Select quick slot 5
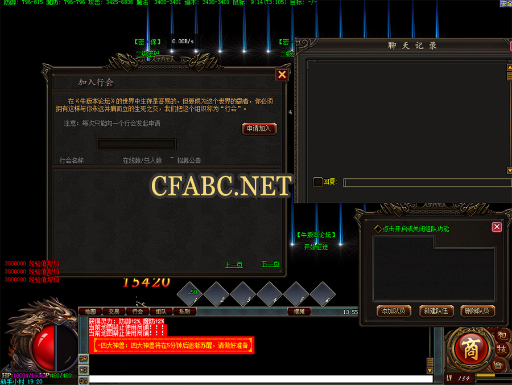Image resolution: width=512 pixels, height=385 pixels. [296, 294]
